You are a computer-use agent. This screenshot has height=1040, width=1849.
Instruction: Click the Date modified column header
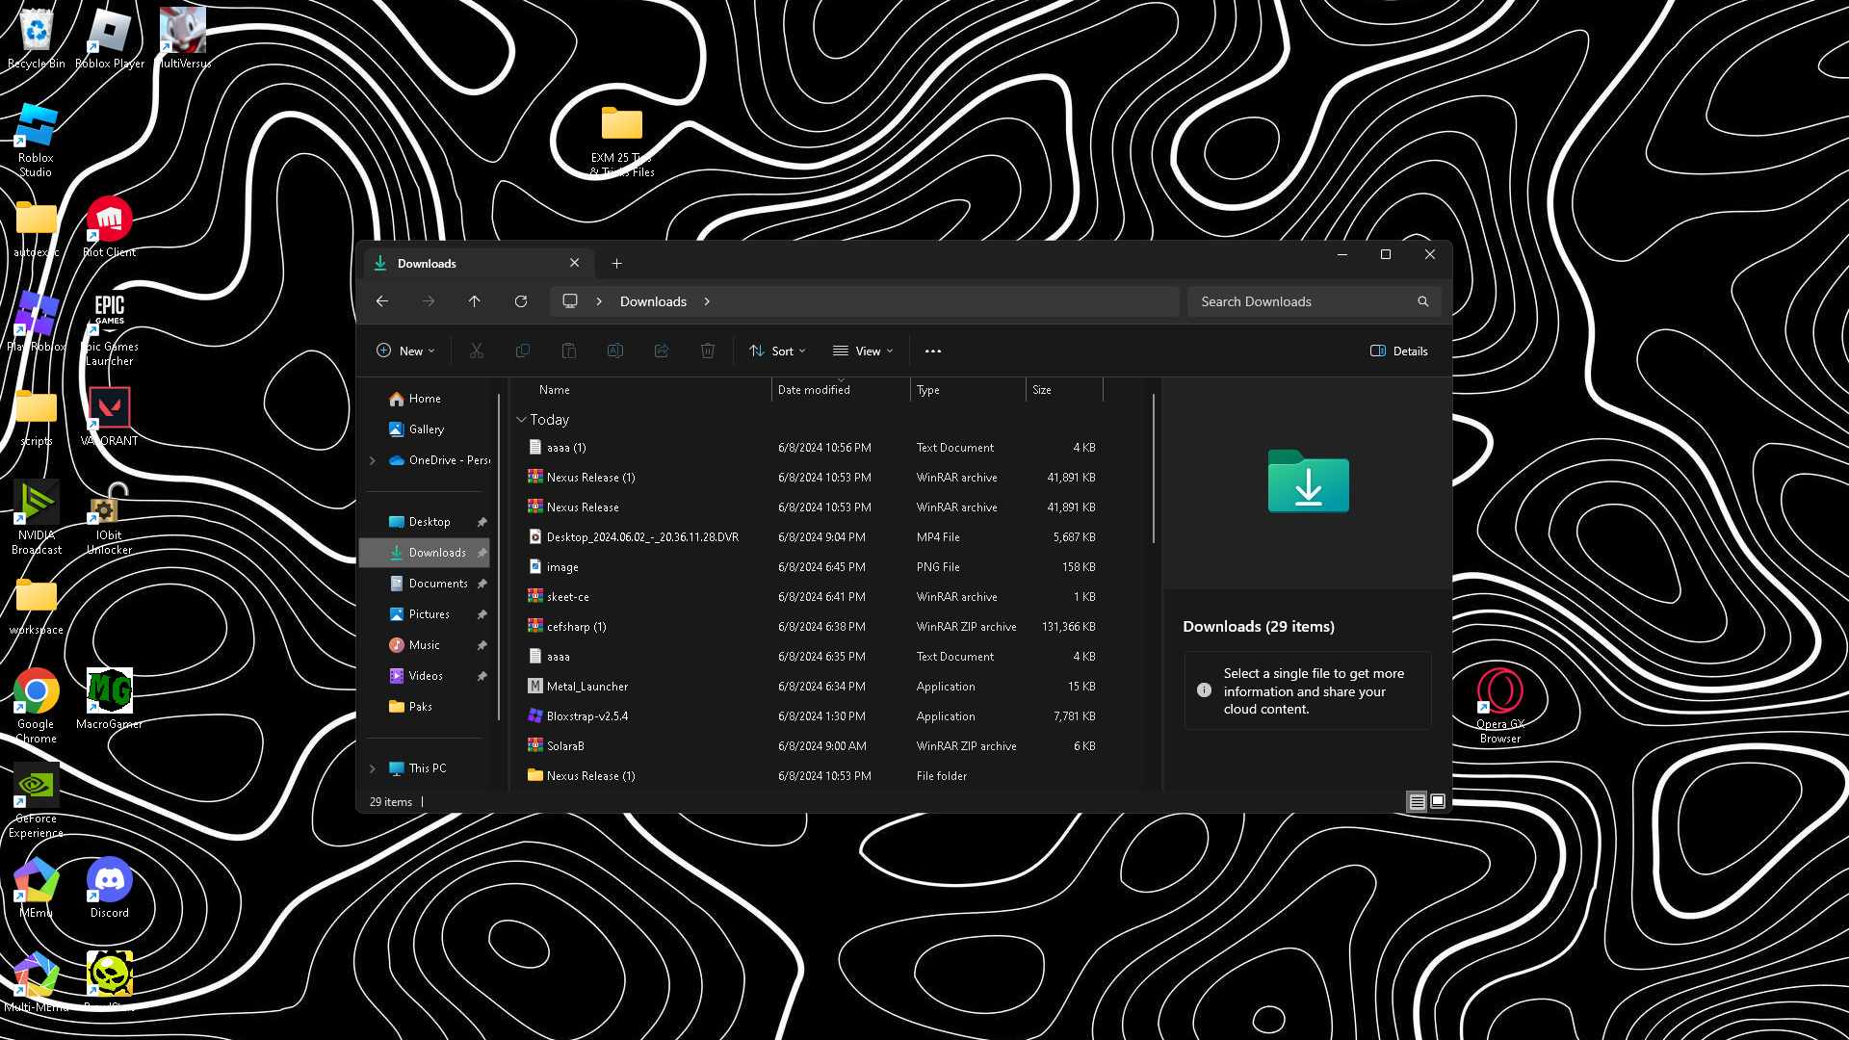(814, 390)
